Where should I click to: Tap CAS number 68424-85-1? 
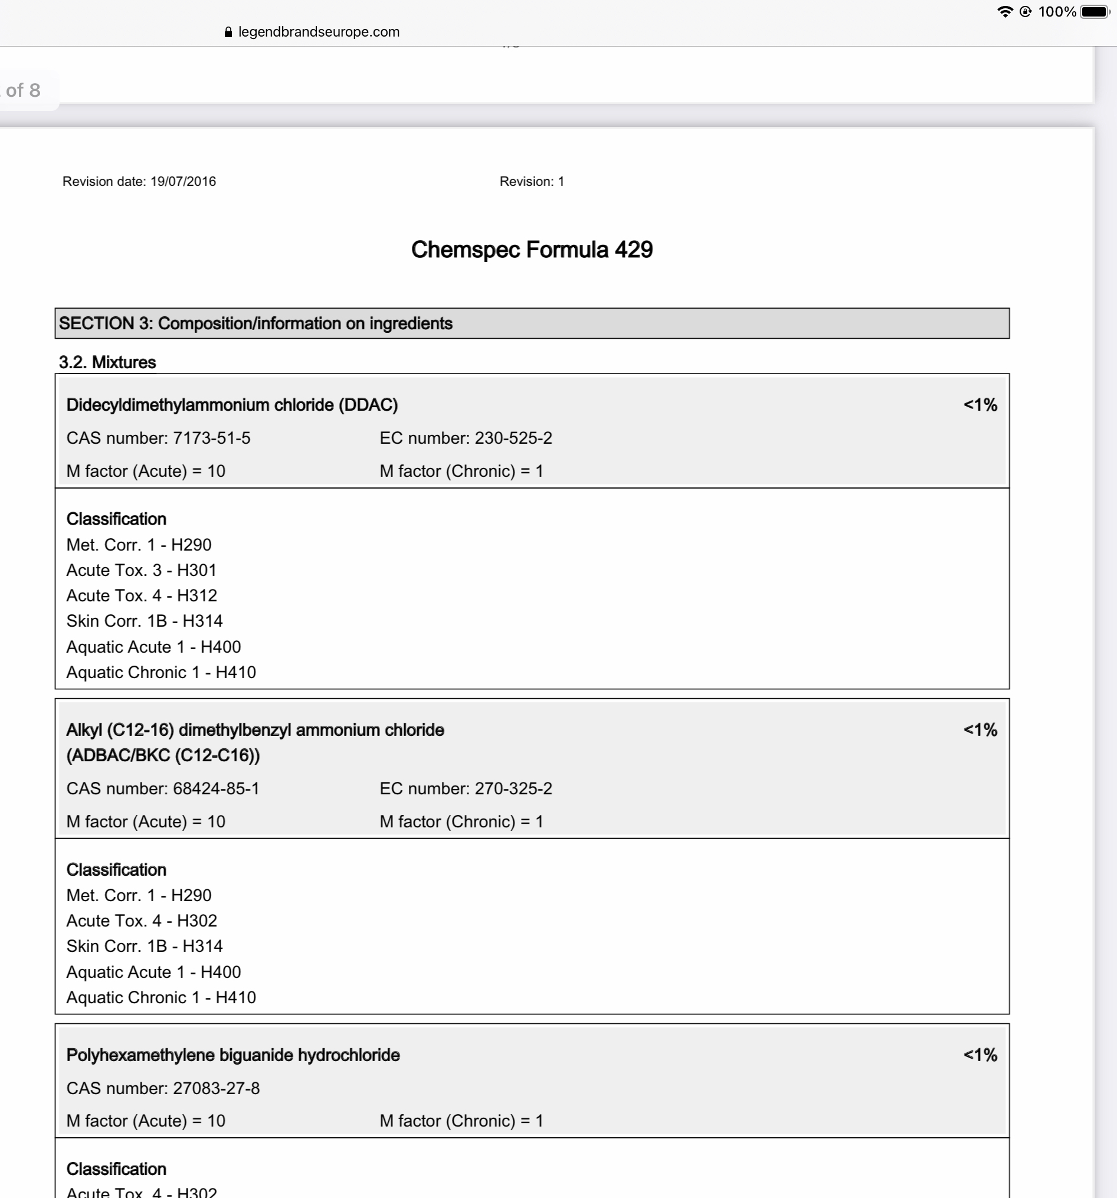(163, 789)
